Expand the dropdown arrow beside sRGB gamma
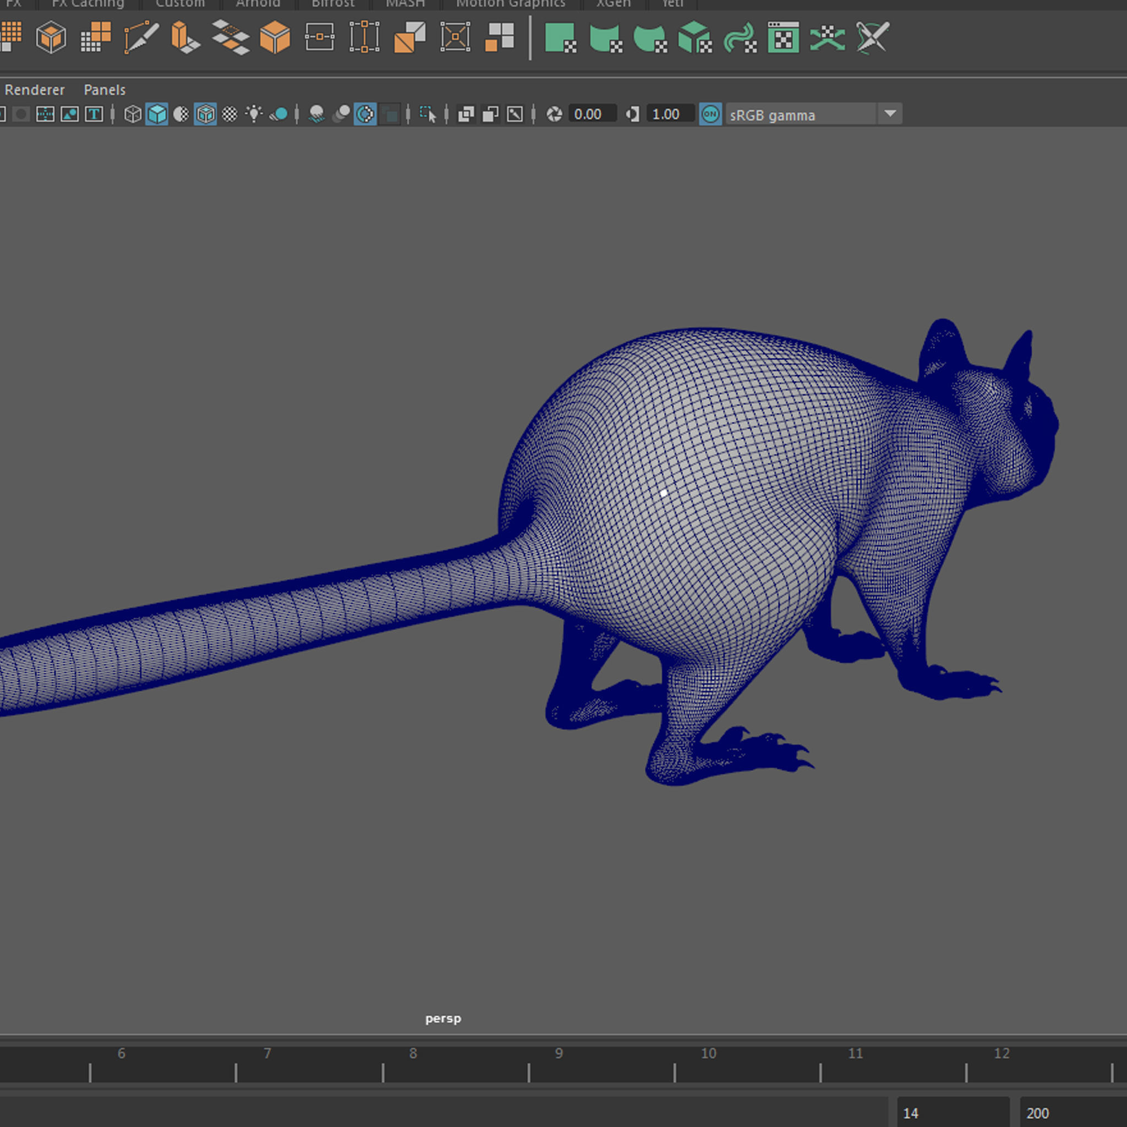 890,114
